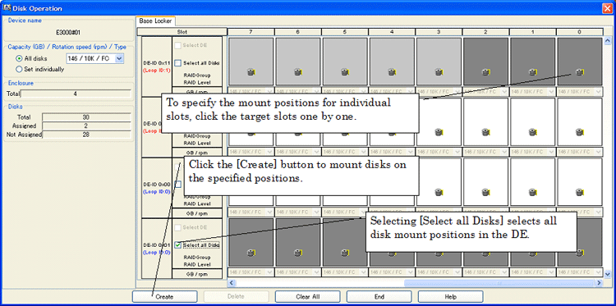This screenshot has width=616, height=306.
Task: Click slot 7 disk in bottom DE-ID 0x01 row
Action: coord(251,243)
